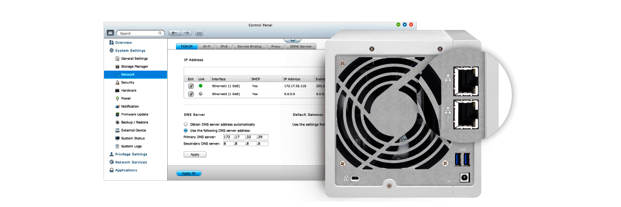Viewport: 621px width, 207px height.
Task: Open System Logs
Action: click(x=131, y=146)
